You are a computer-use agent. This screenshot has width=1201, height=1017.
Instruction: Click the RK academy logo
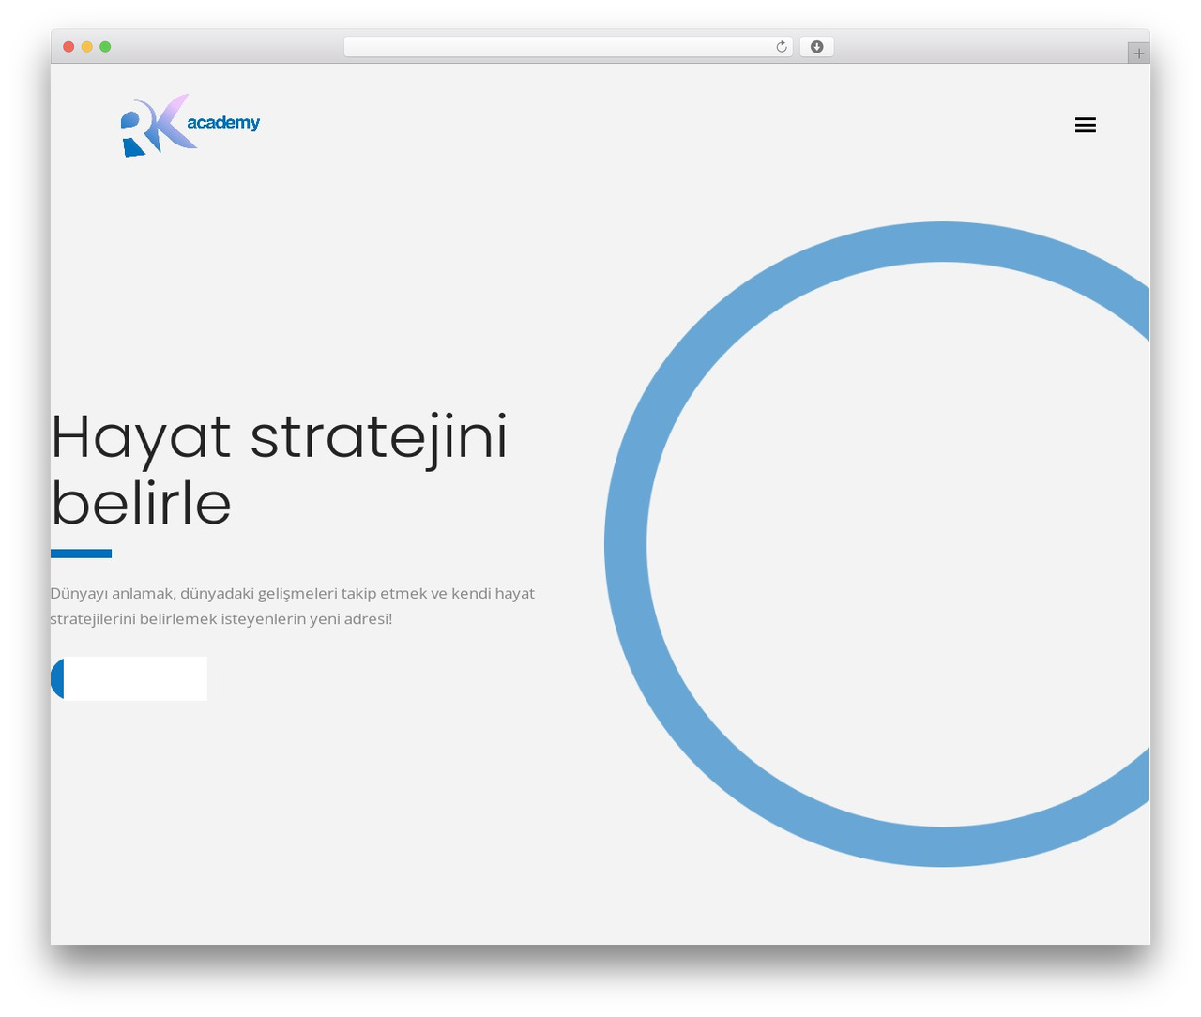190,125
